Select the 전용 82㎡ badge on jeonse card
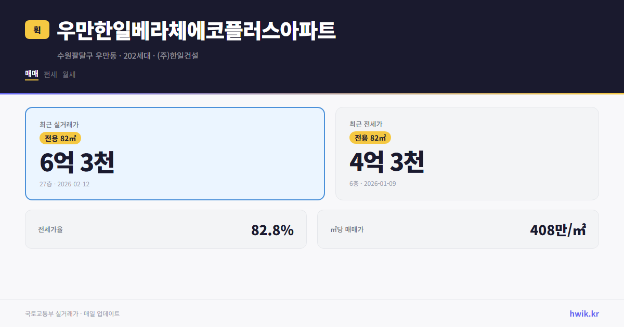The image size is (624, 327). (x=370, y=138)
